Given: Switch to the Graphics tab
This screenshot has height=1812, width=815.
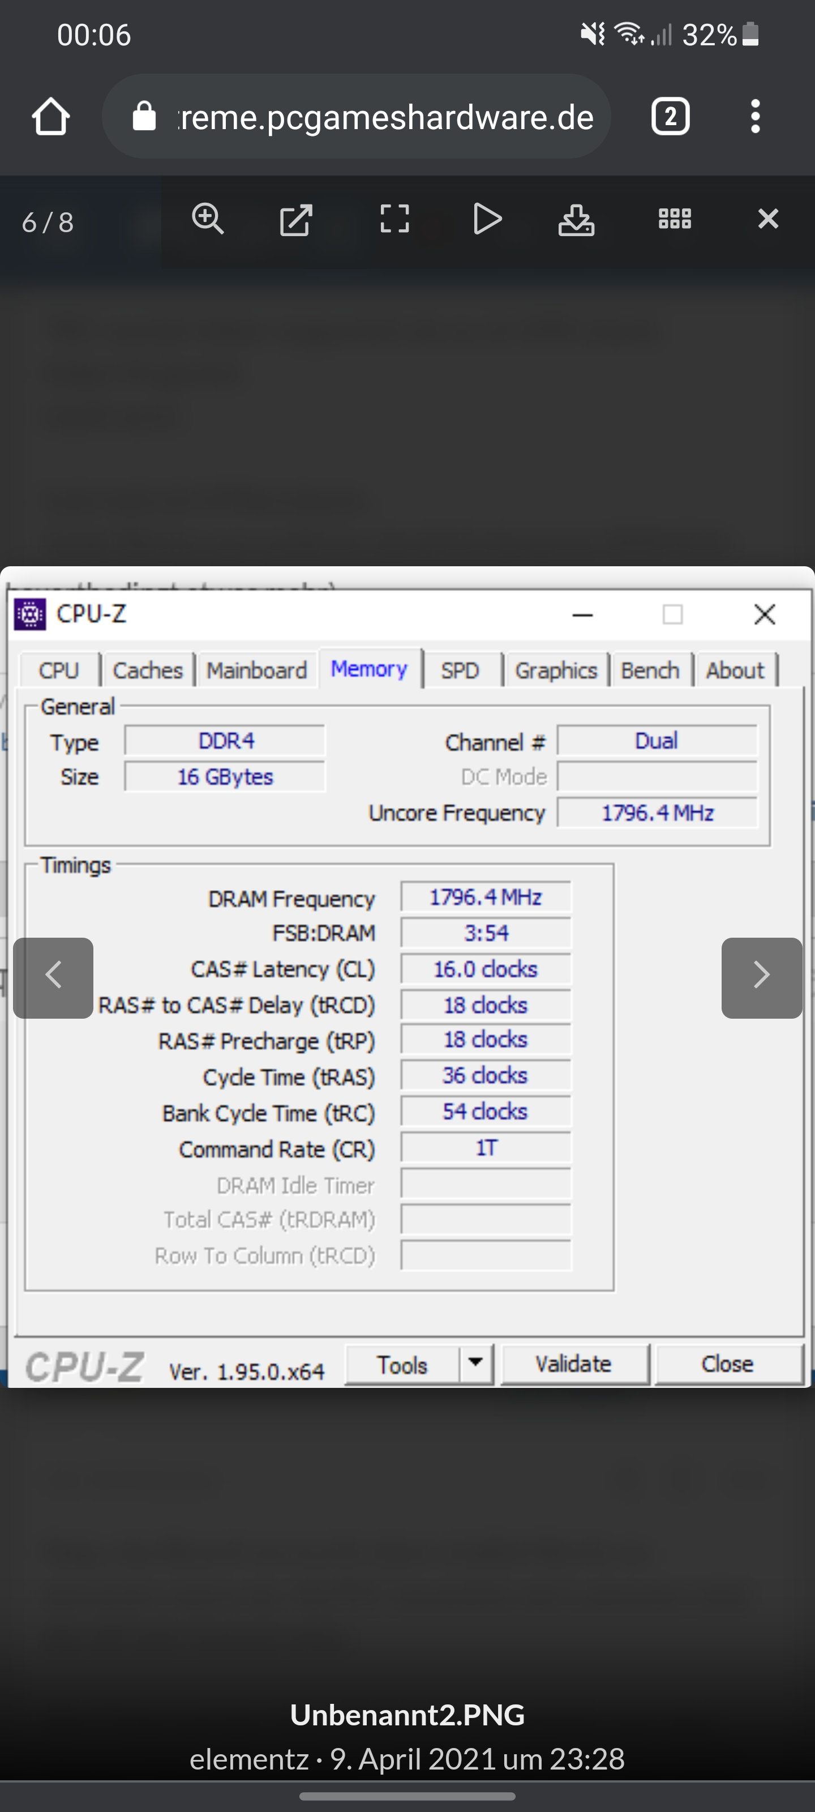Looking at the screenshot, I should pos(556,670).
